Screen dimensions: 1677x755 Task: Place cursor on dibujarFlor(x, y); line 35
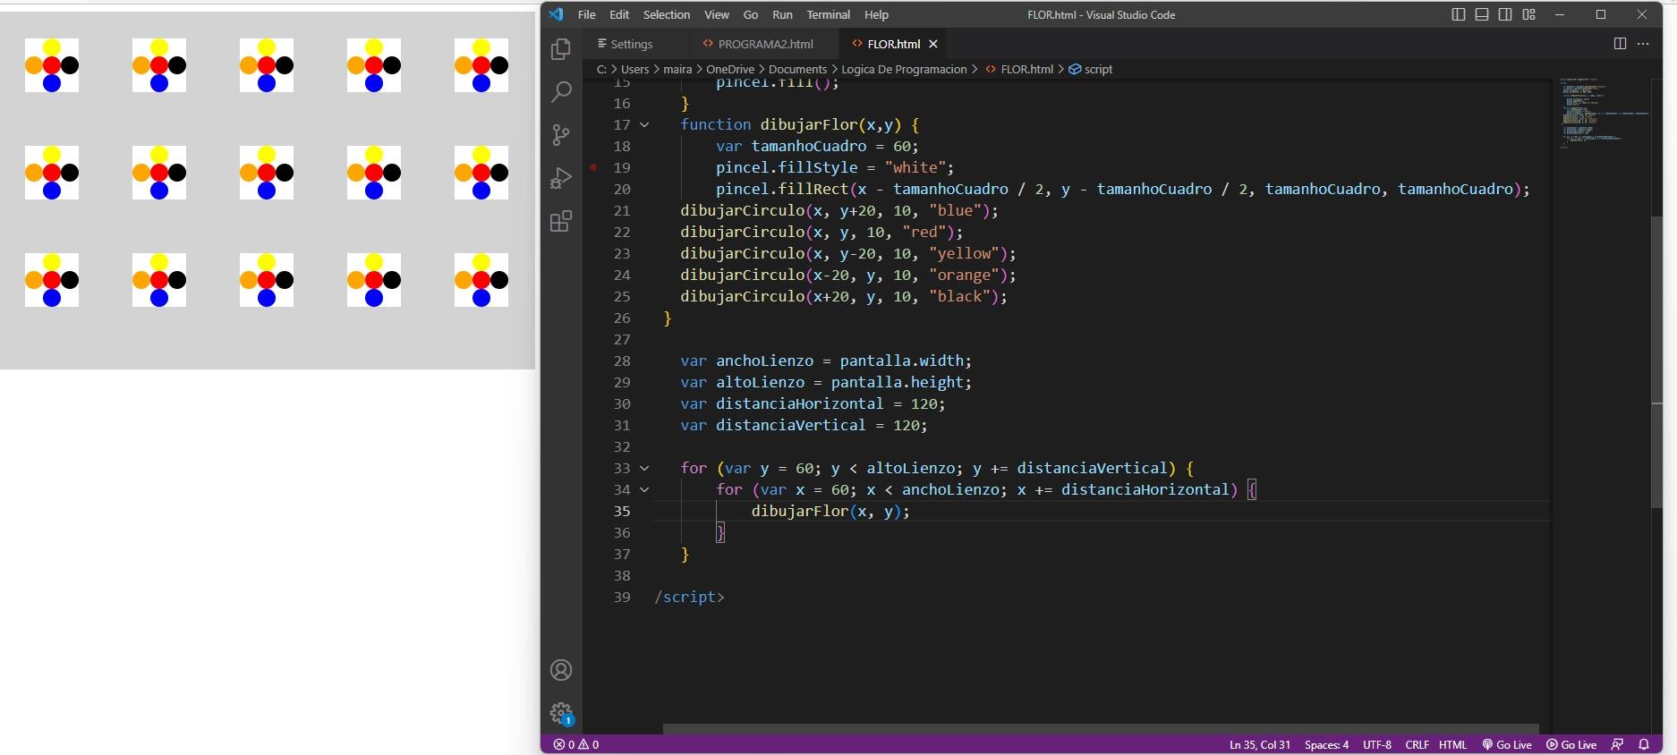coord(830,511)
